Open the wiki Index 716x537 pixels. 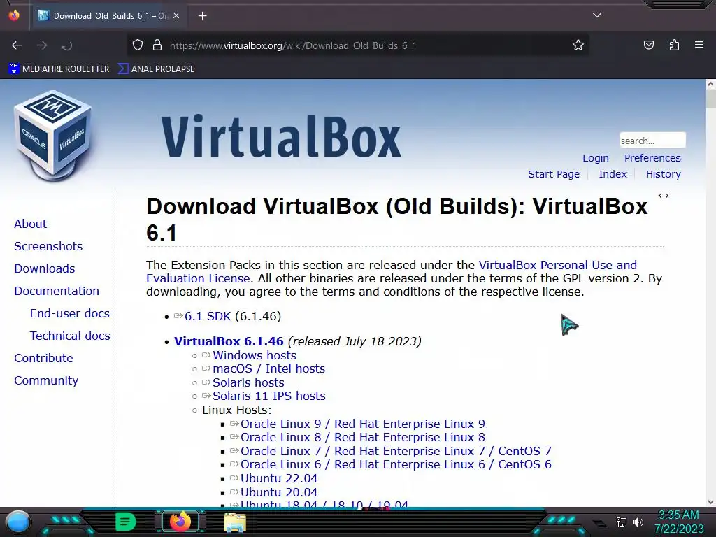[x=613, y=174]
